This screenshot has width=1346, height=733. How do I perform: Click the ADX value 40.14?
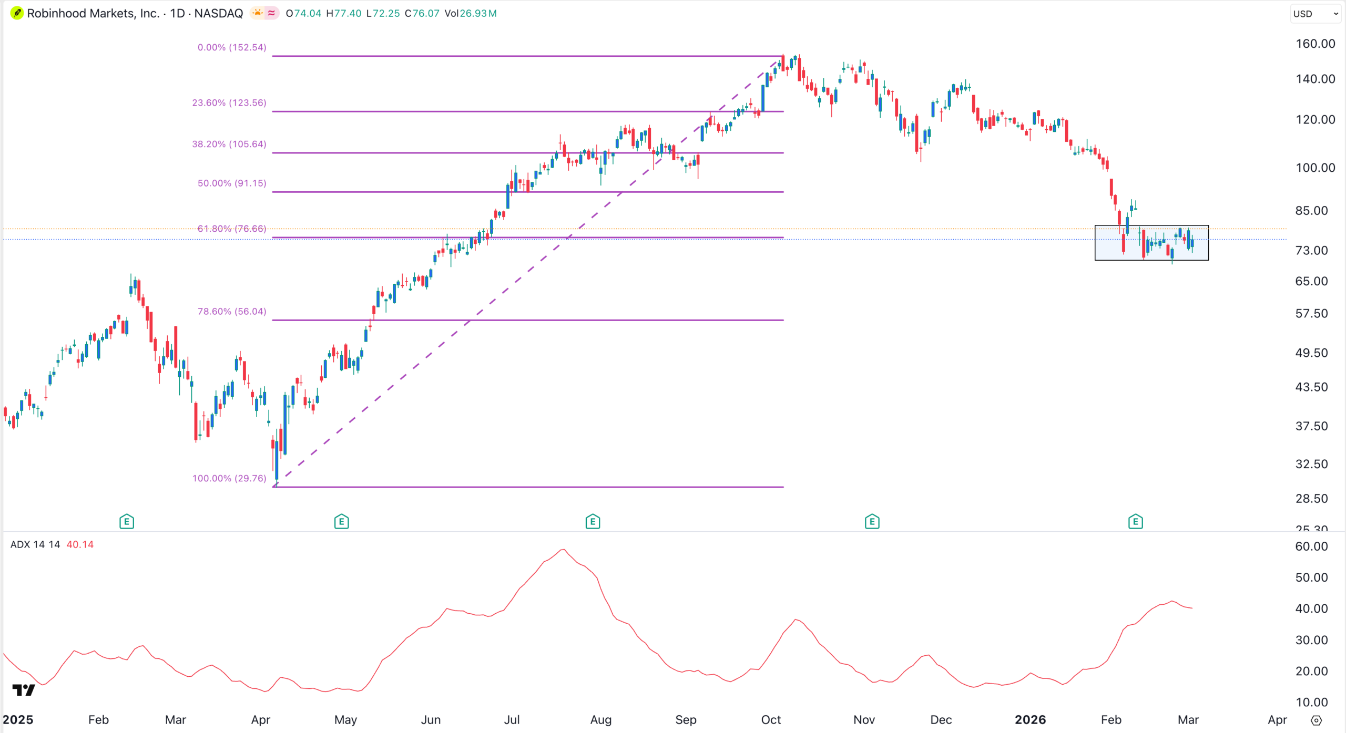[x=80, y=544]
